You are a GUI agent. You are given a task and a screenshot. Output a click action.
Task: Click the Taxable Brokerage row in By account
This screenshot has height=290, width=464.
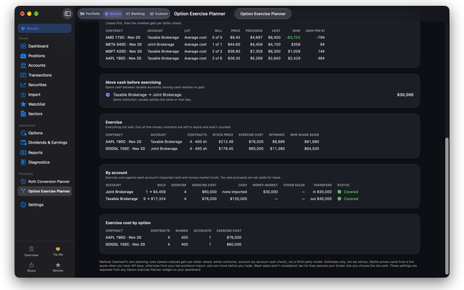click(x=232, y=199)
